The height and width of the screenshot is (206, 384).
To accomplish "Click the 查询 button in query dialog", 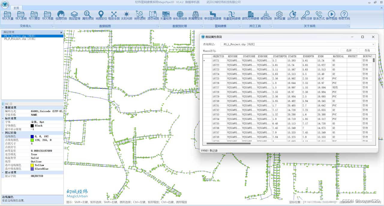I will (367, 50).
